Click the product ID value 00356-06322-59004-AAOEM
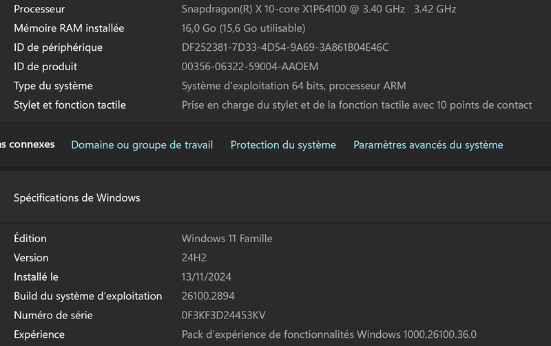The height and width of the screenshot is (346, 551). click(x=249, y=67)
